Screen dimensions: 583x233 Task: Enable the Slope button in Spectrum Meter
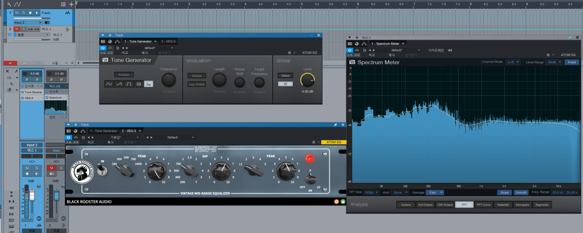[x=504, y=192]
